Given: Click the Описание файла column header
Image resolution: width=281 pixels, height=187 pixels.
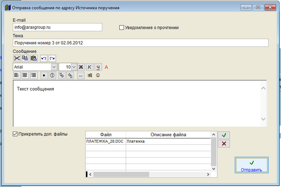Looking at the screenshot, I should click(168, 134).
